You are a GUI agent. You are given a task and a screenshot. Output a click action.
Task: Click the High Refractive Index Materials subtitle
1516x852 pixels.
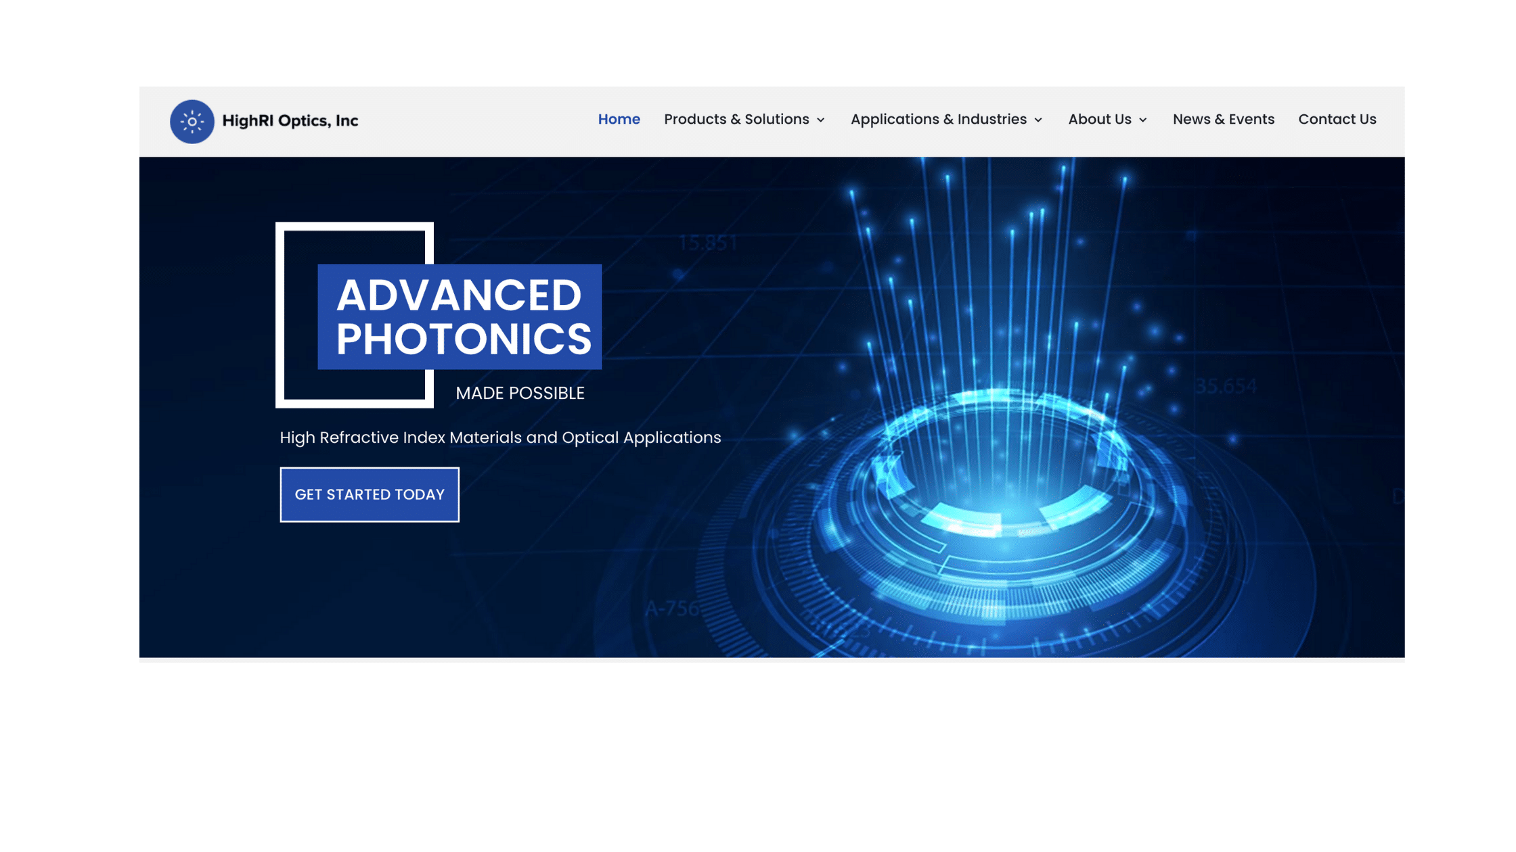pyautogui.click(x=500, y=438)
